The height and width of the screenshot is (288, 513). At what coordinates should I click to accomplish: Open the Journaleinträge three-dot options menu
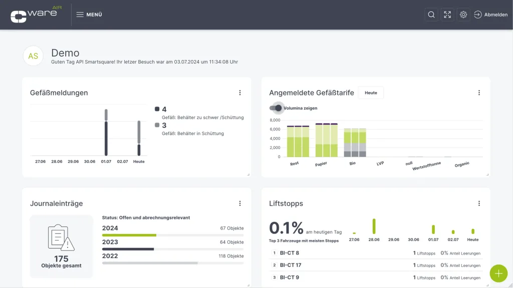tap(240, 203)
